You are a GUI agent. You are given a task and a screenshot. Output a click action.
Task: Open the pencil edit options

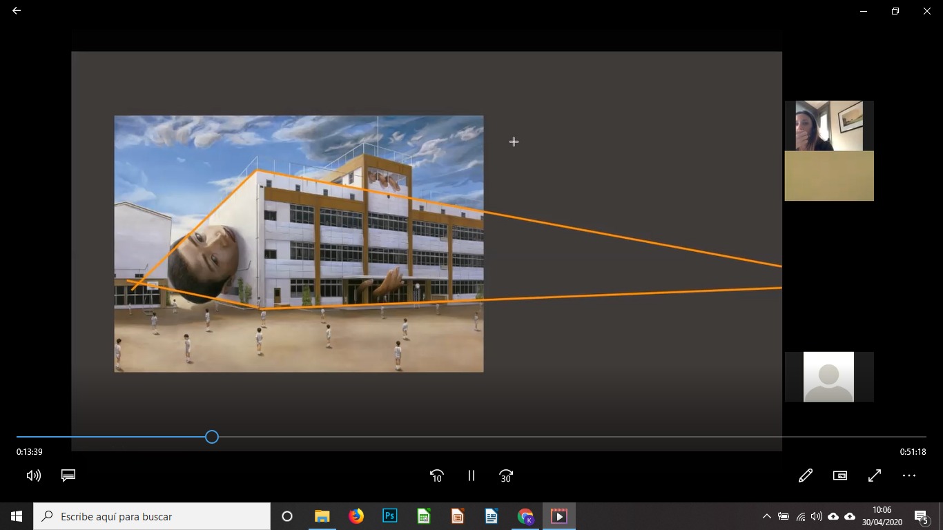[805, 475]
